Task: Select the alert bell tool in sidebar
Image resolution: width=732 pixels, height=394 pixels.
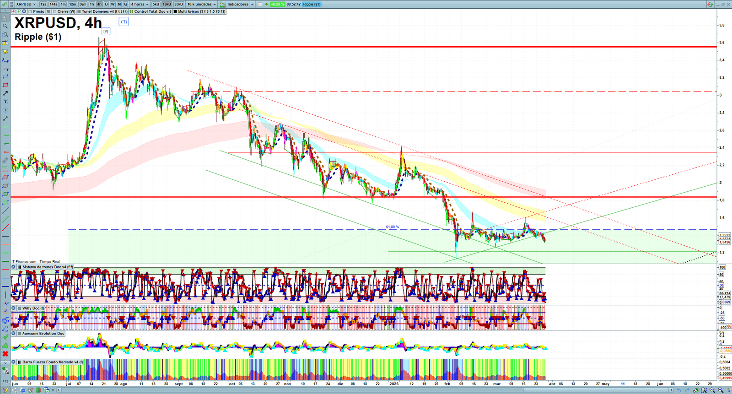Action: (x=5, y=51)
